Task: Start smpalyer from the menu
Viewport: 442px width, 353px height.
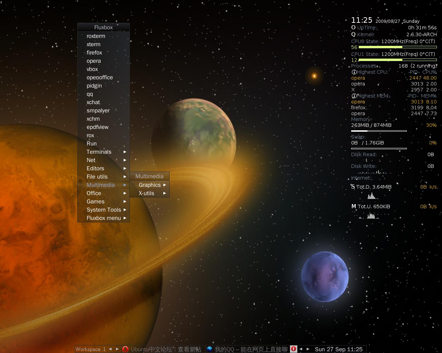Action: coord(104,110)
